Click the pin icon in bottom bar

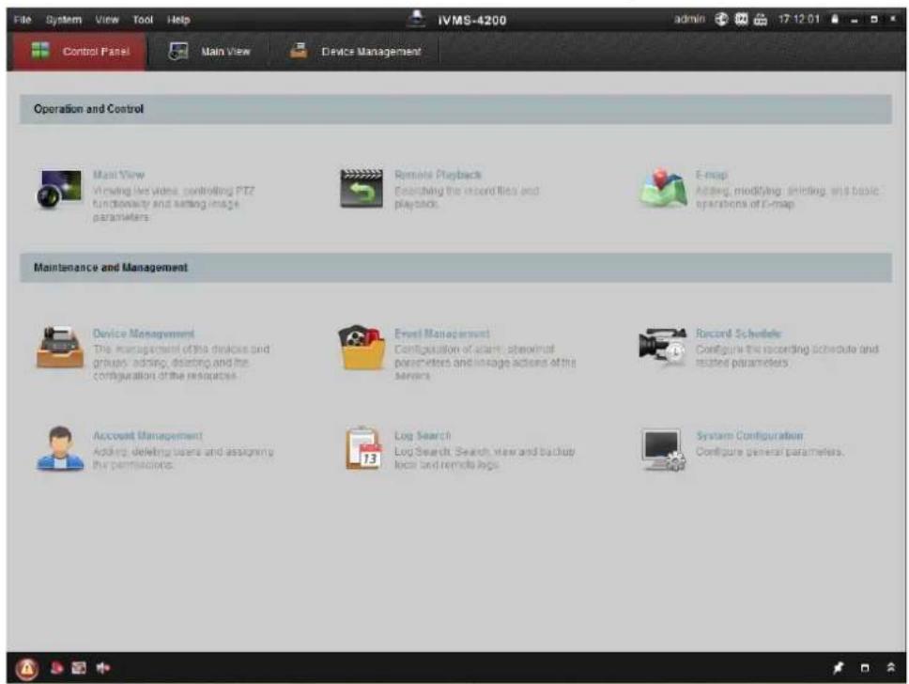click(x=839, y=668)
